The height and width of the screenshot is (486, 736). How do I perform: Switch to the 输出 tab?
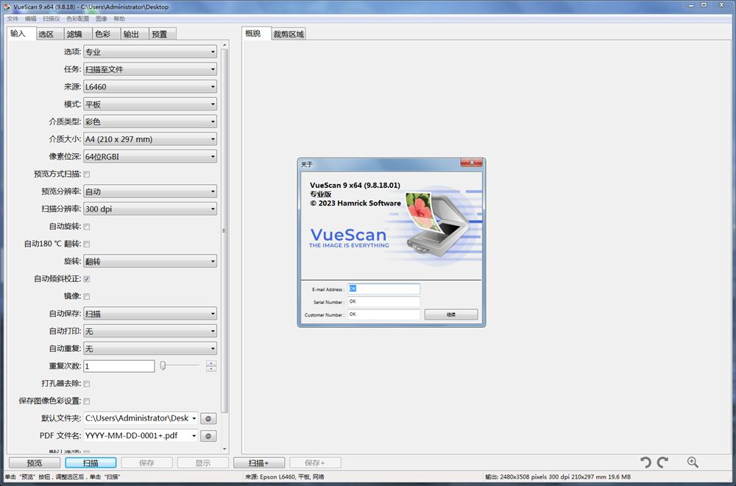click(x=134, y=35)
